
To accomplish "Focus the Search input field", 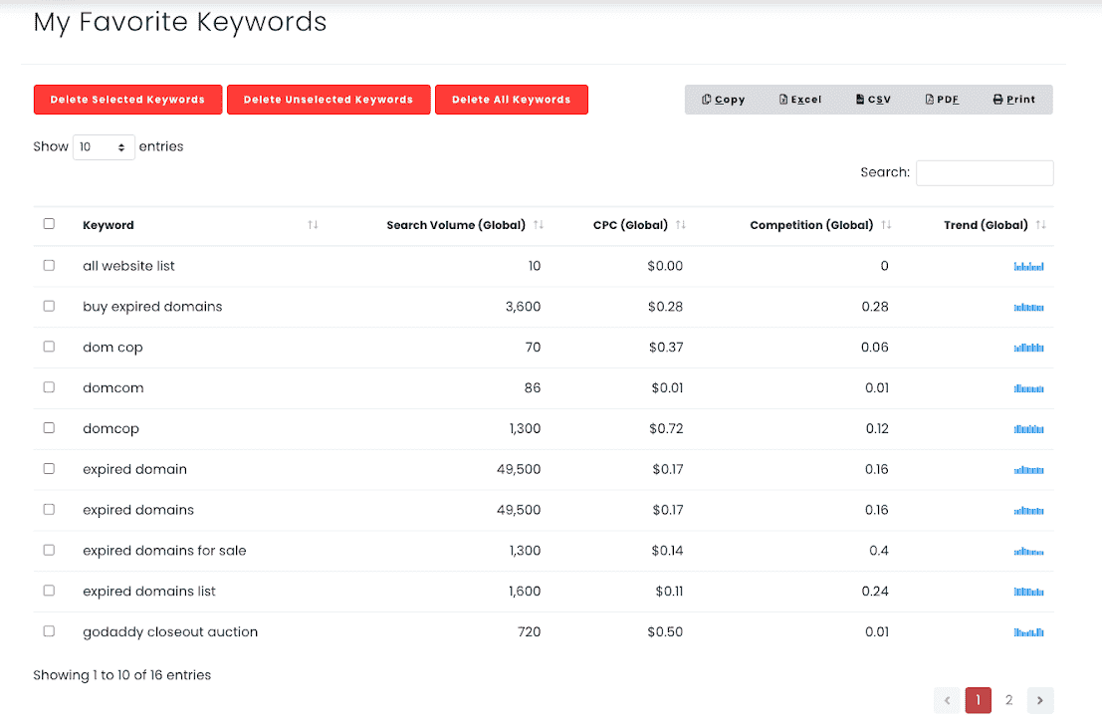I will coord(984,173).
